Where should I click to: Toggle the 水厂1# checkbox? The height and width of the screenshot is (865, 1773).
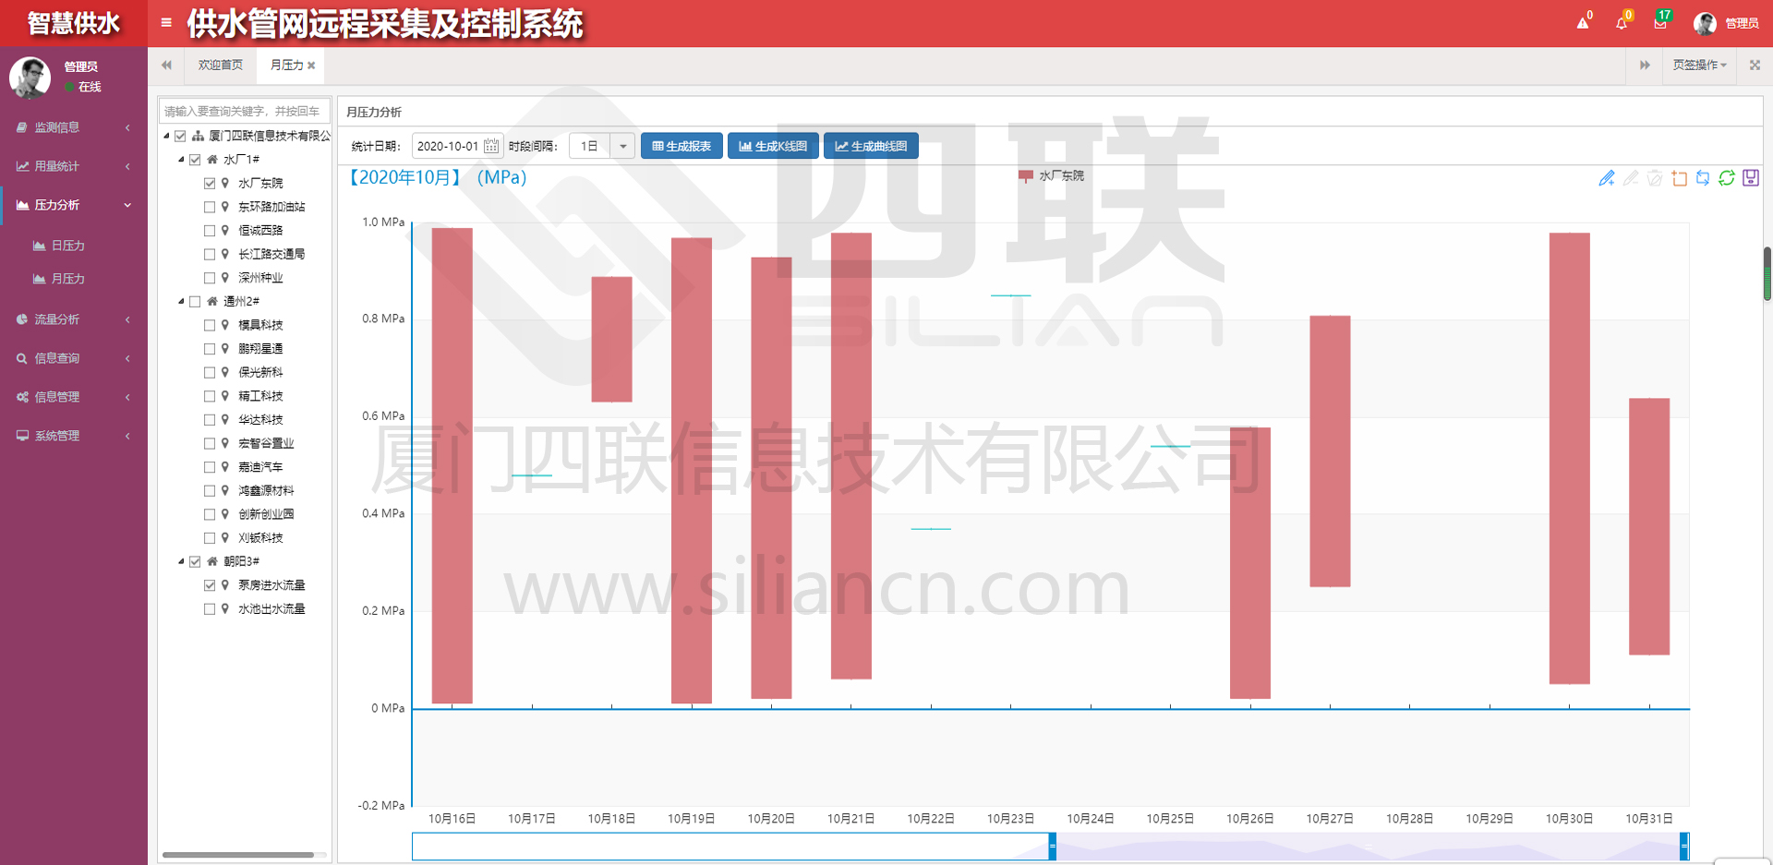(x=196, y=160)
